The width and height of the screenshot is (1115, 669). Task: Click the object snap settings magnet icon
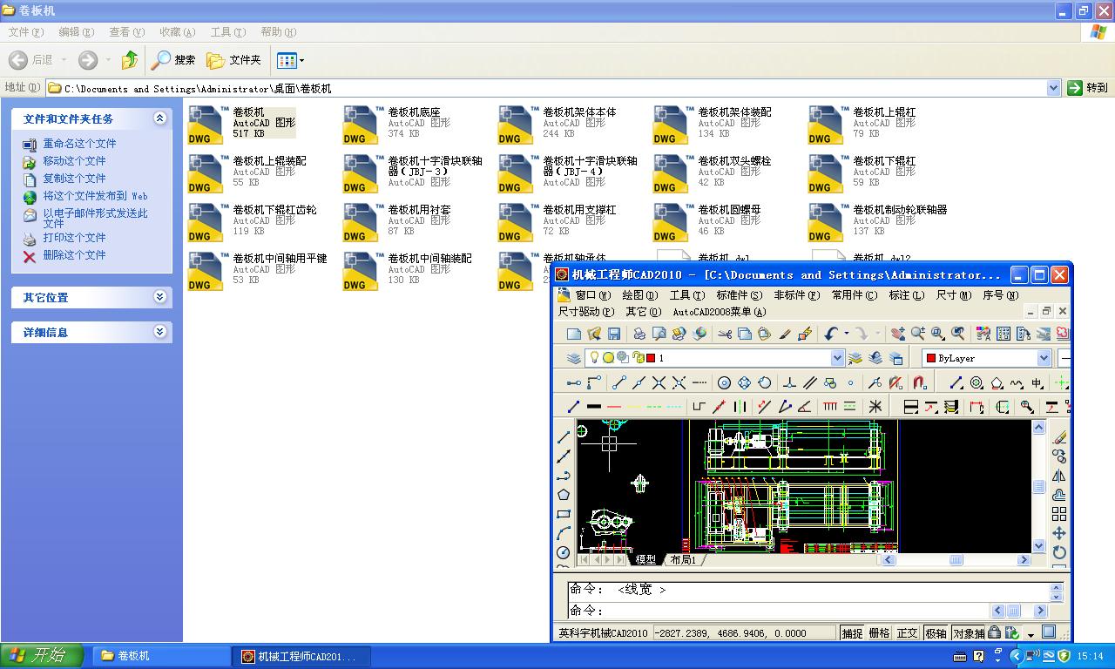918,382
